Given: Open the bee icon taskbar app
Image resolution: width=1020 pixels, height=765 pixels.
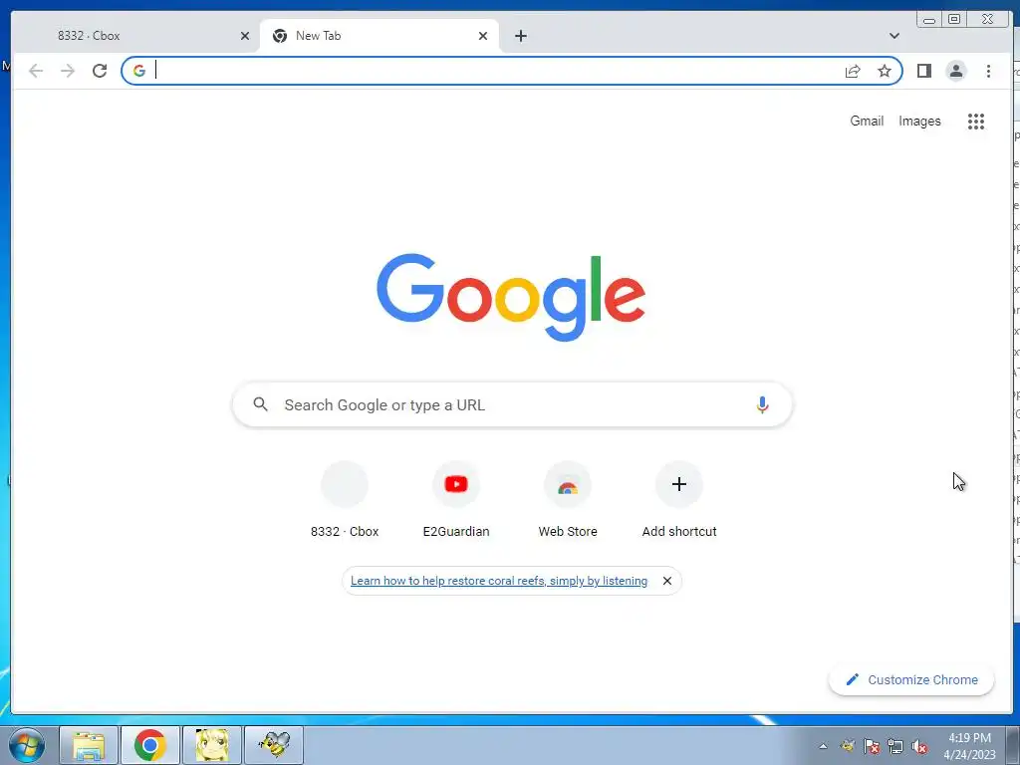Looking at the screenshot, I should [274, 745].
